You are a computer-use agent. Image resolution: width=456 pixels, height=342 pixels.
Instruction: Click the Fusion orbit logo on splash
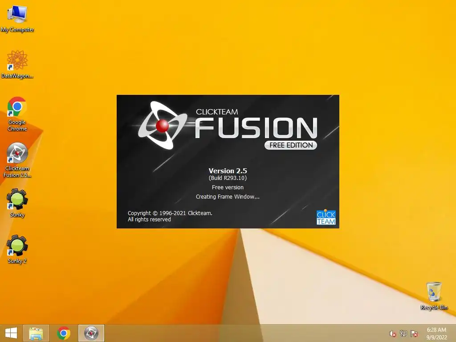tap(162, 125)
